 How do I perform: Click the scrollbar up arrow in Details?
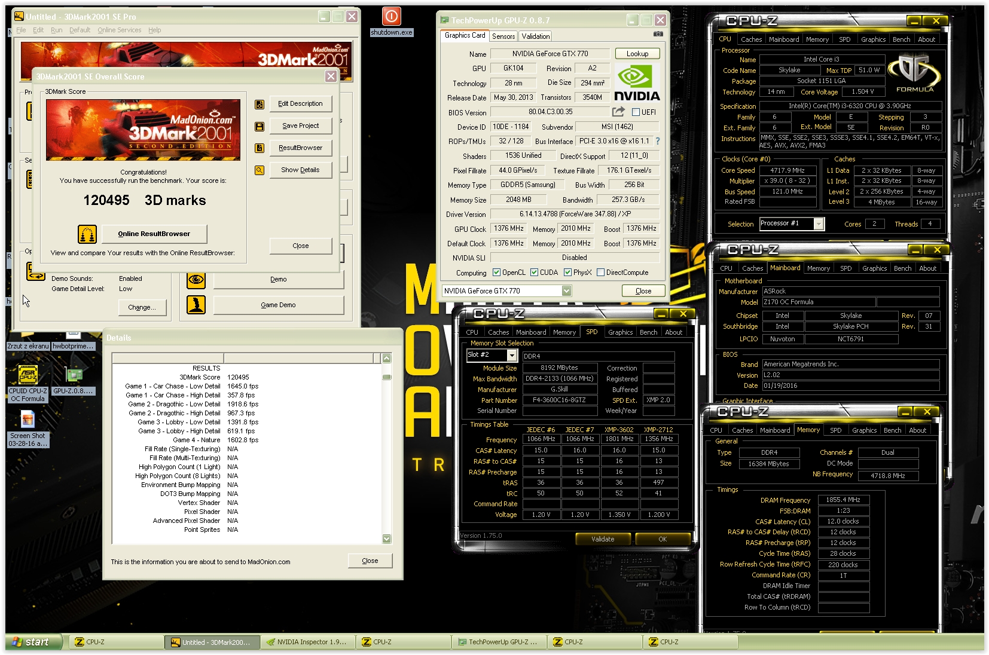point(387,358)
